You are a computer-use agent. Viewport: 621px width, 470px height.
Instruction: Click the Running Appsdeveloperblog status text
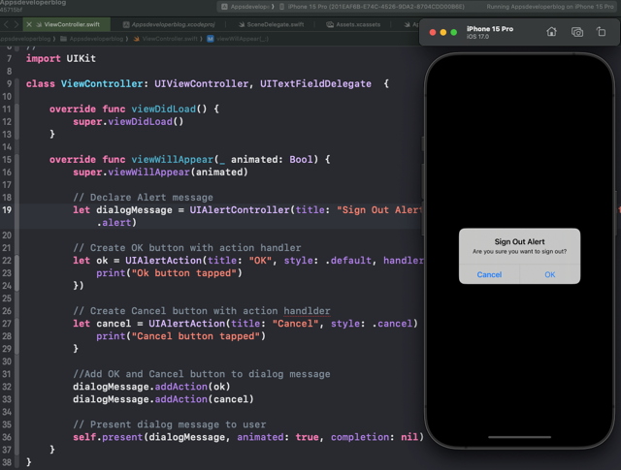click(x=550, y=7)
